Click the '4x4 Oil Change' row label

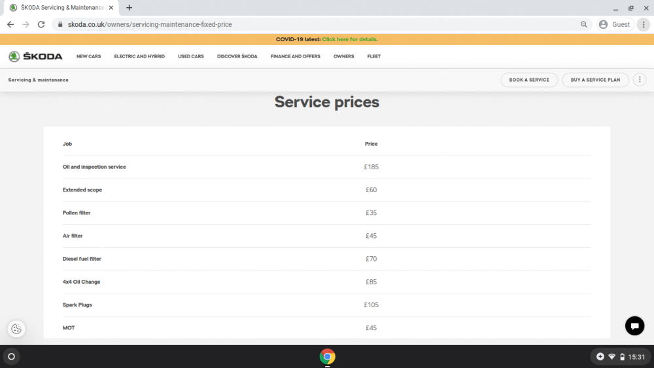81,282
